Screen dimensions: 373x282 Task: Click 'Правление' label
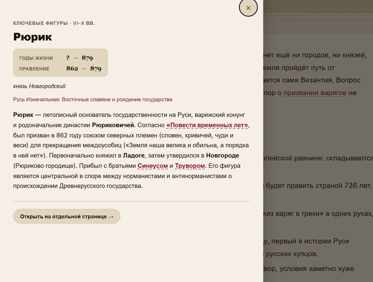pos(34,69)
